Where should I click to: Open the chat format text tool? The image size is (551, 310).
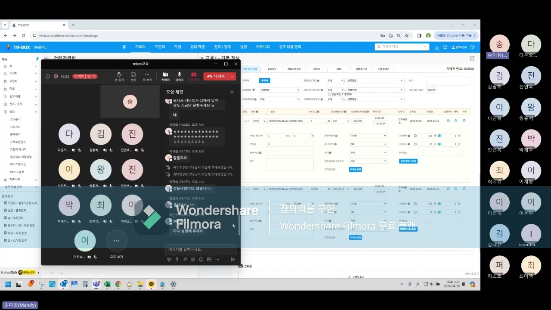pos(169,260)
